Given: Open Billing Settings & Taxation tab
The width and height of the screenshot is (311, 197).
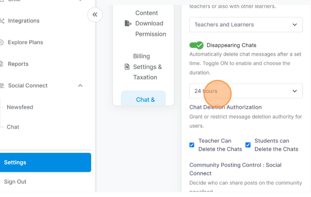Looking at the screenshot, I should click(147, 67).
